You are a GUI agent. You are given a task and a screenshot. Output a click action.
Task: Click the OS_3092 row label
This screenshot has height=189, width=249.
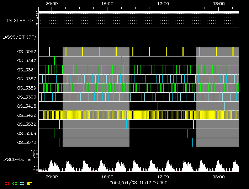click(27, 52)
